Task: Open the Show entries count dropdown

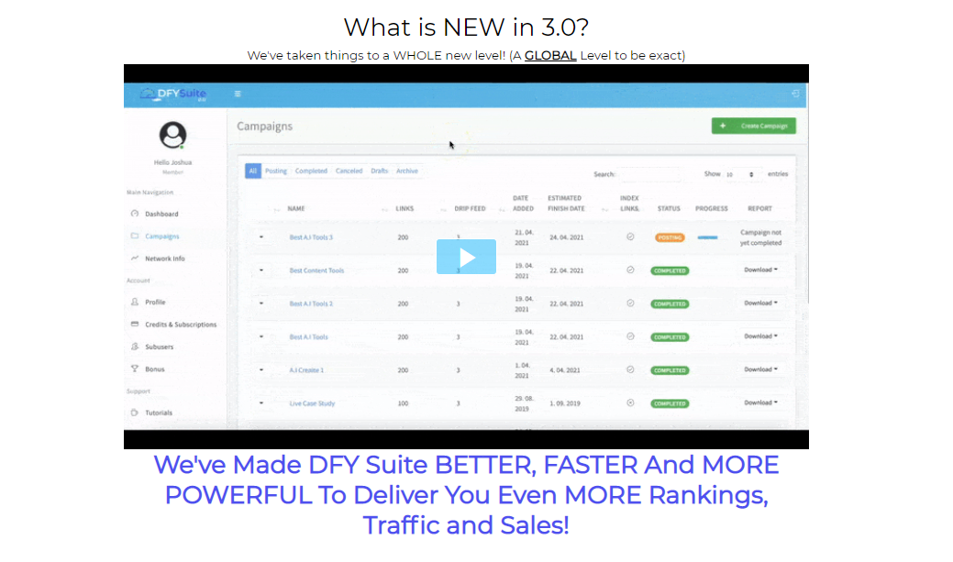Action: pos(741,174)
